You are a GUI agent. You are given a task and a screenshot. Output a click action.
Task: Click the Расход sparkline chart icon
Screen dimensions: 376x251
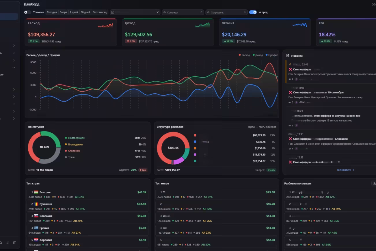pos(106,25)
